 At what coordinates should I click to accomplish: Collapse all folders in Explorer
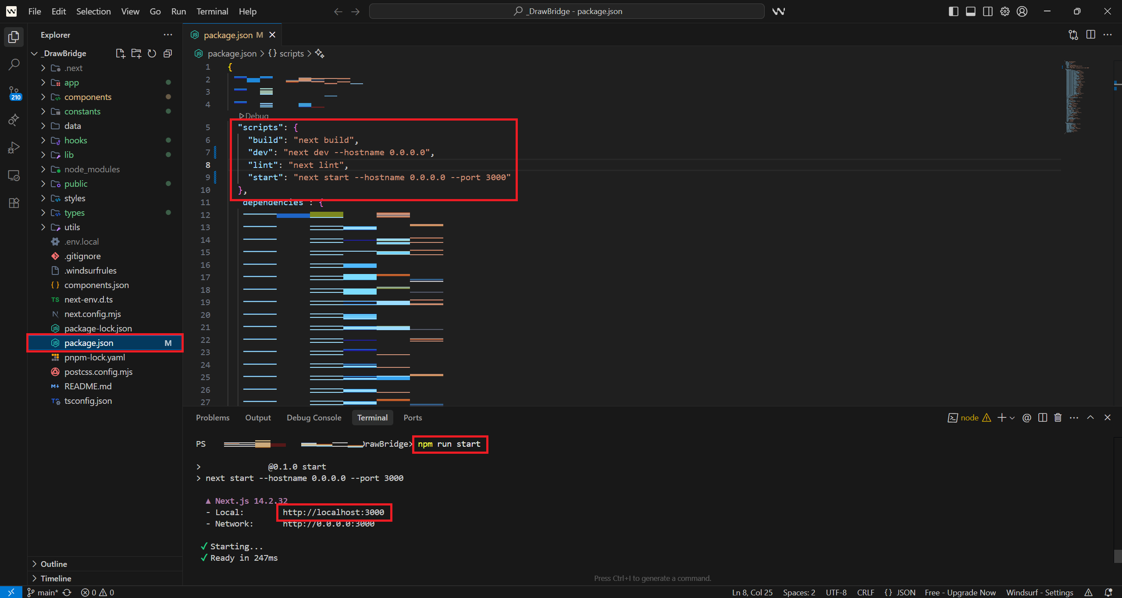tap(167, 53)
